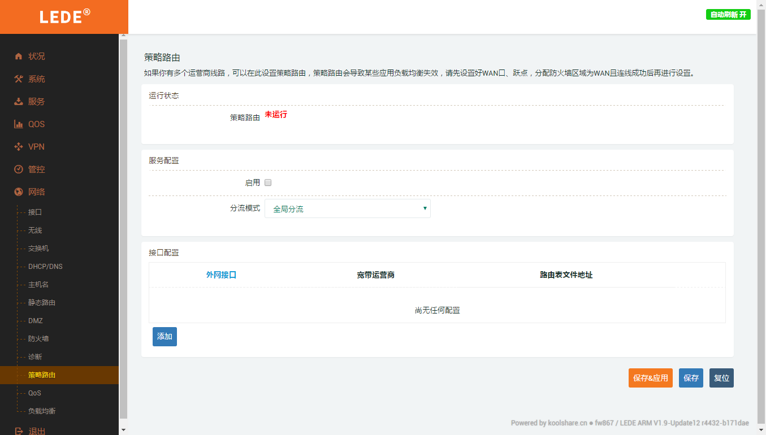Open the 防火墙 submenu item
766x435 pixels.
[38, 339]
